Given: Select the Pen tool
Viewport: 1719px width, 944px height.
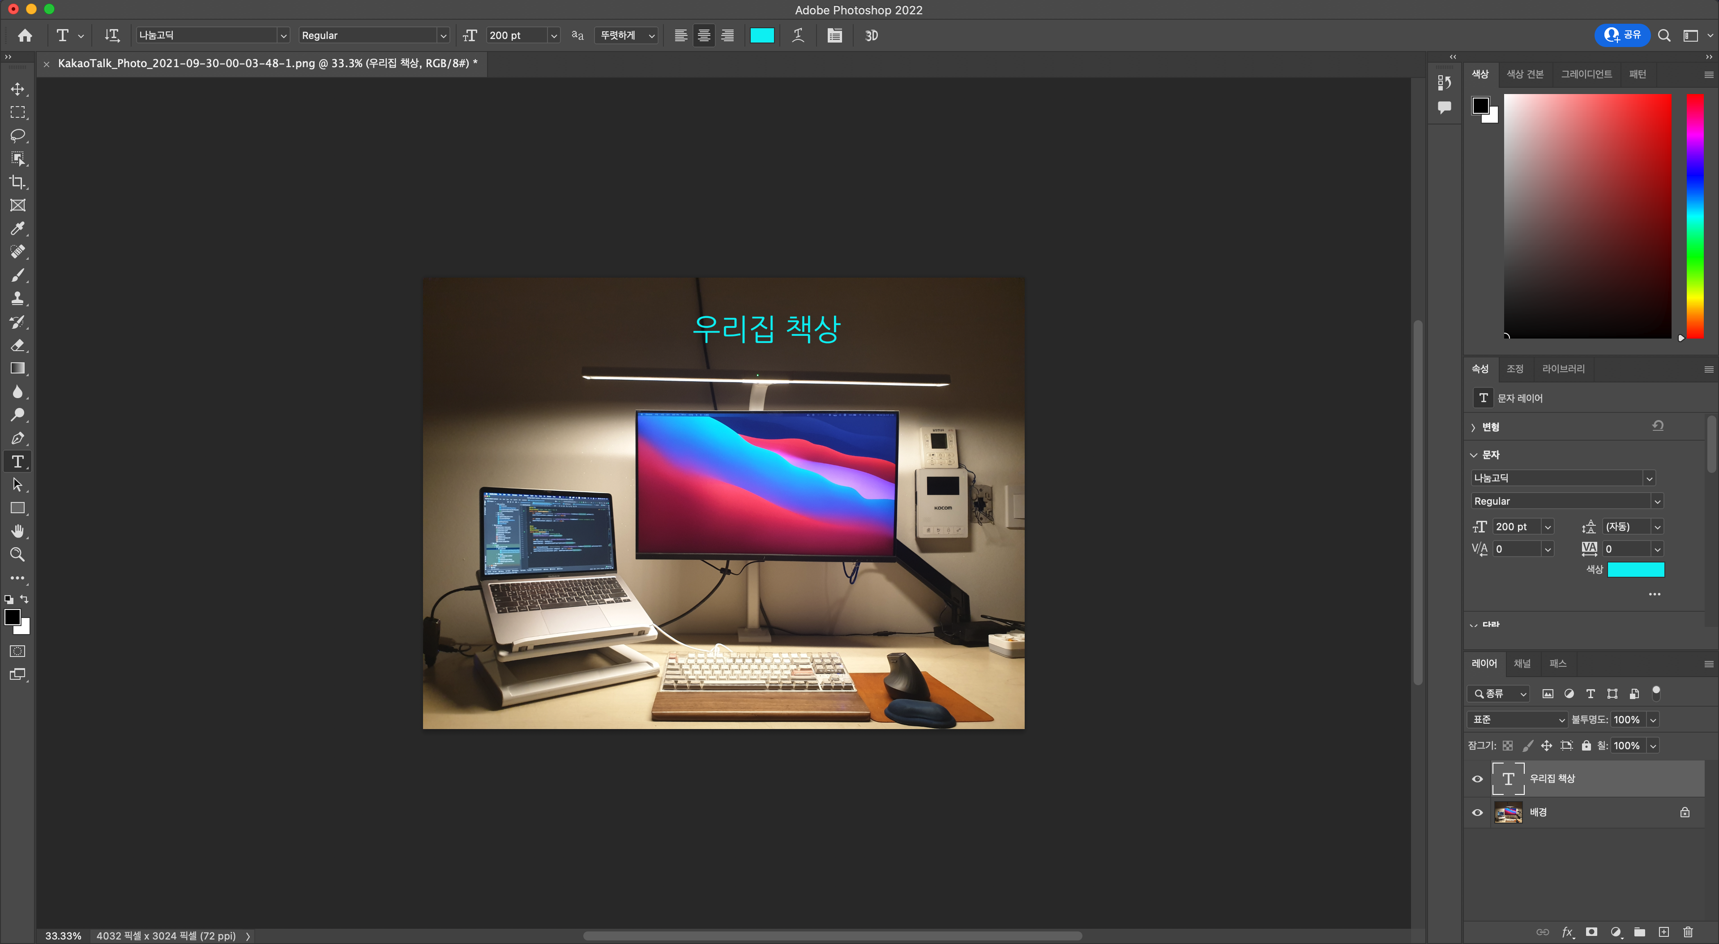Looking at the screenshot, I should 17,438.
